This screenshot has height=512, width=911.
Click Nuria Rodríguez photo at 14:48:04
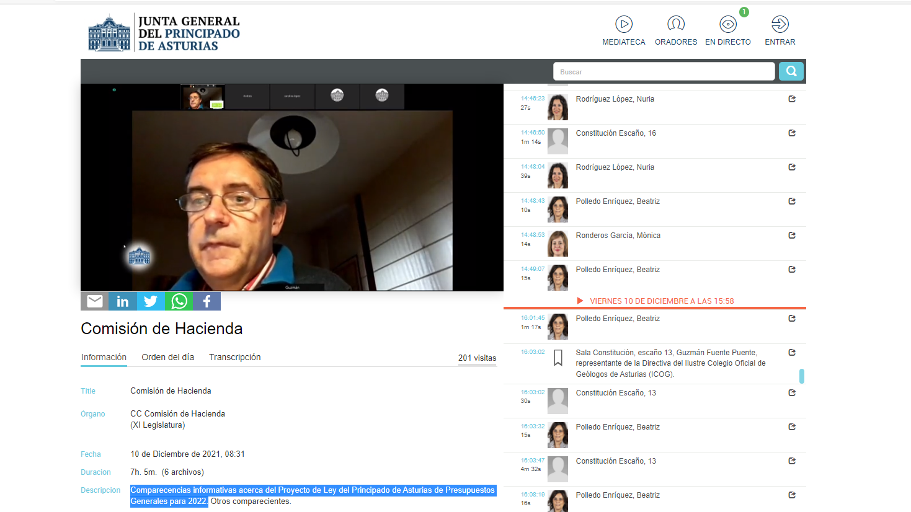point(558,175)
